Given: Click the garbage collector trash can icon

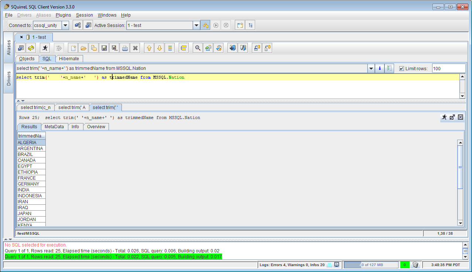Looking at the screenshot, I should click(x=415, y=265).
